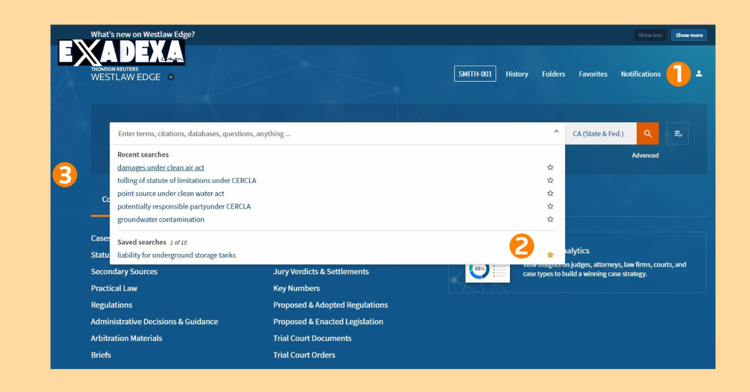Open the History menu item

pyautogui.click(x=517, y=74)
